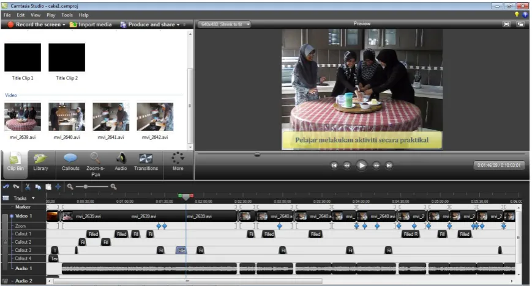
Task: Click the preview seek bar handle
Action: point(258,155)
